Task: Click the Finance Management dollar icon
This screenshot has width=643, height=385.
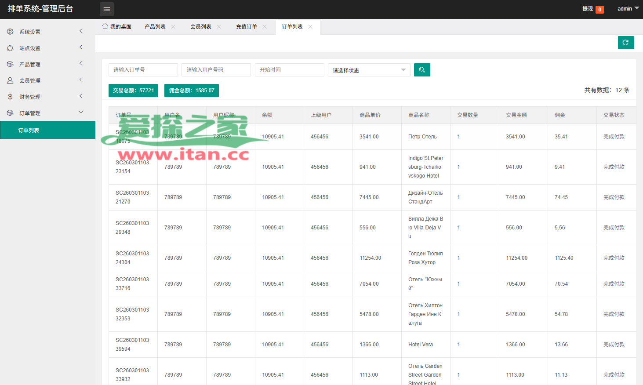Action: 10,97
